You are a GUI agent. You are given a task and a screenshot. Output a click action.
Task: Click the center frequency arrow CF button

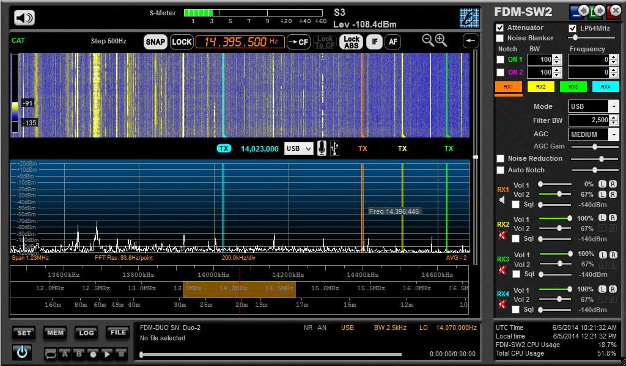tap(298, 42)
